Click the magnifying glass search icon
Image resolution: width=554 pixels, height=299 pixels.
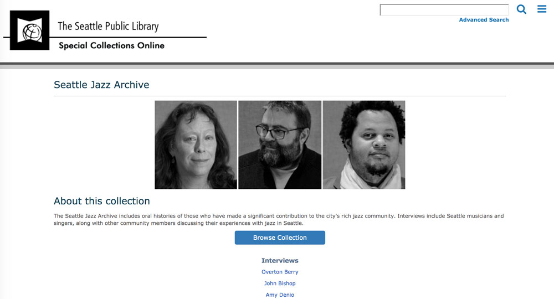pos(521,9)
